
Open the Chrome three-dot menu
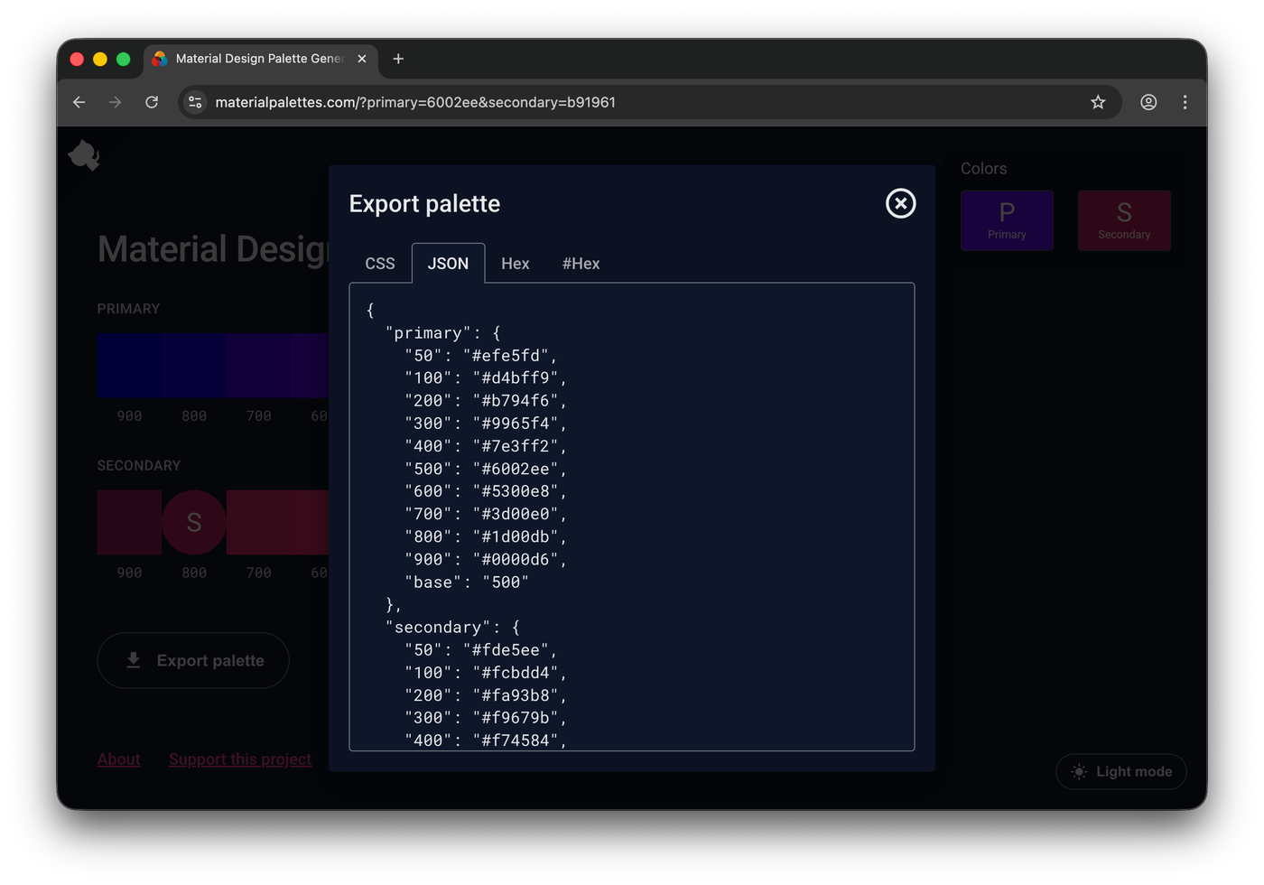pos(1185,102)
